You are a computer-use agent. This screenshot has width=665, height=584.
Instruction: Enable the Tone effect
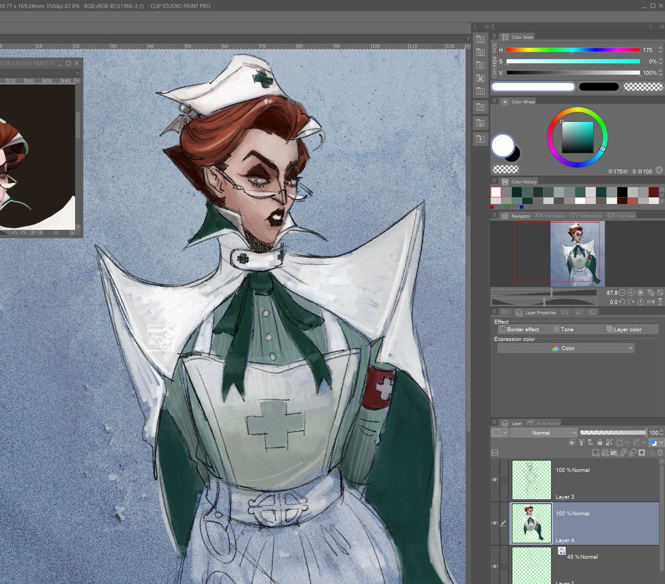[x=564, y=329]
